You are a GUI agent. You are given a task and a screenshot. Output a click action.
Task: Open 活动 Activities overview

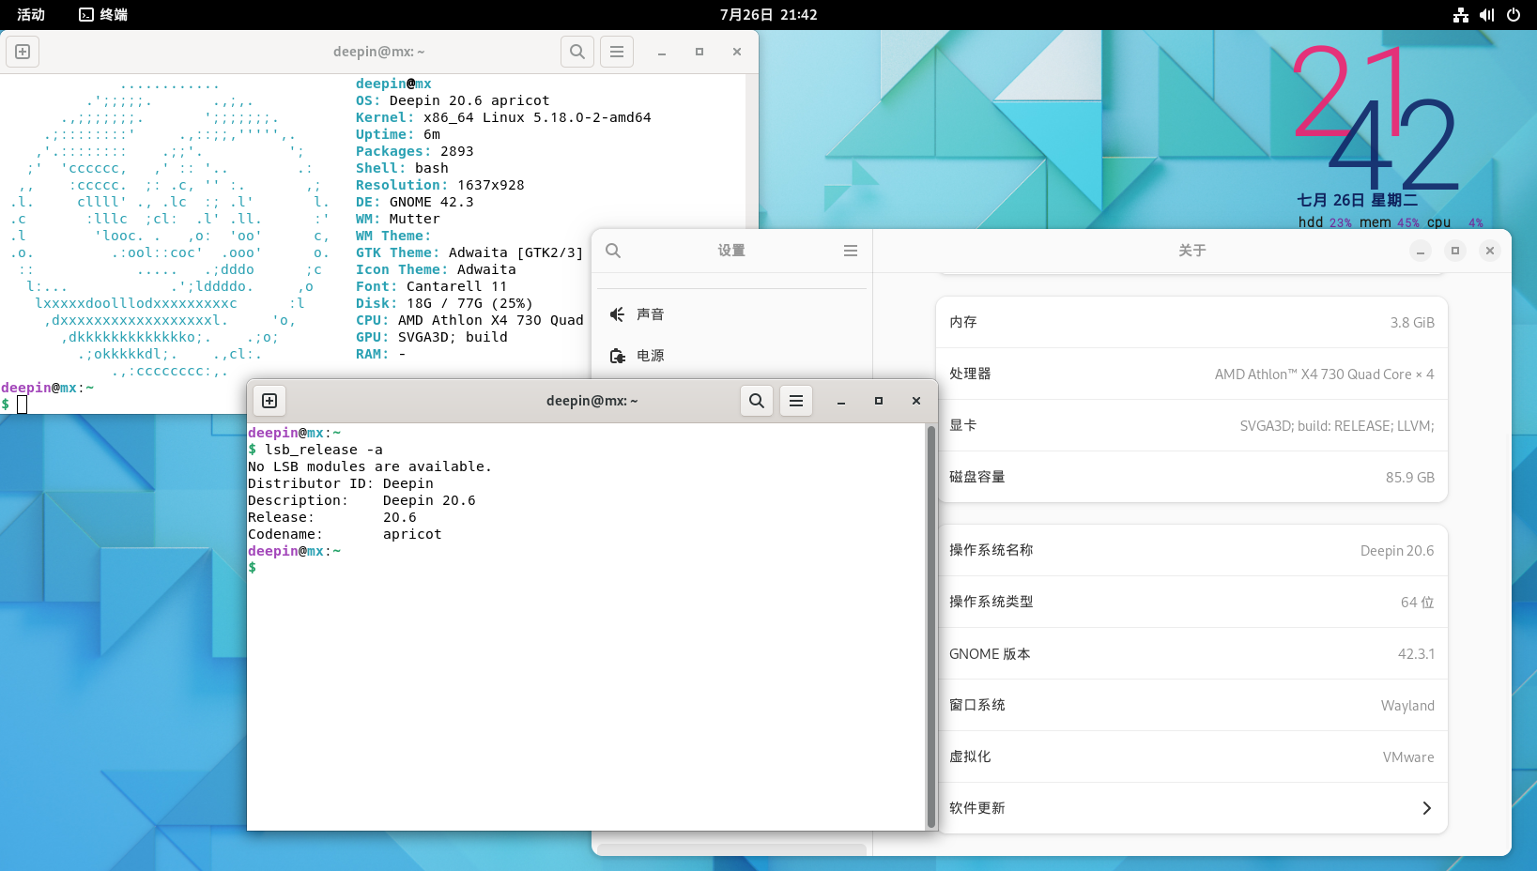[x=31, y=15]
